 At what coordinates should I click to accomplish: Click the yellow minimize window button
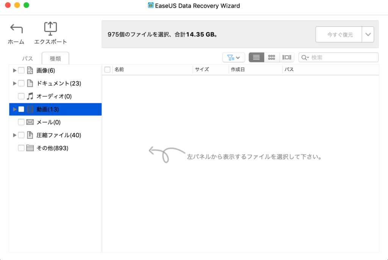17,5
